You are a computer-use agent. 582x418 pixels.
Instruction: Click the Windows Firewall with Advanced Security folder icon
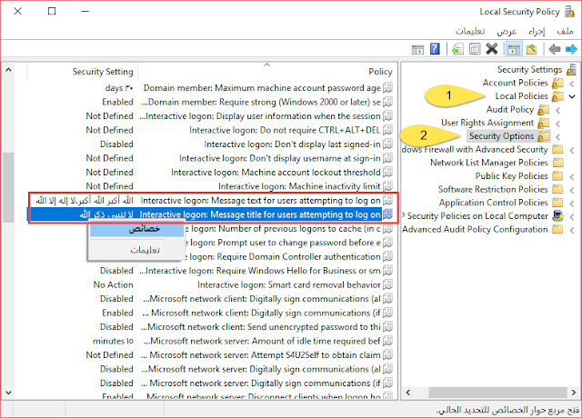pyautogui.click(x=557, y=149)
